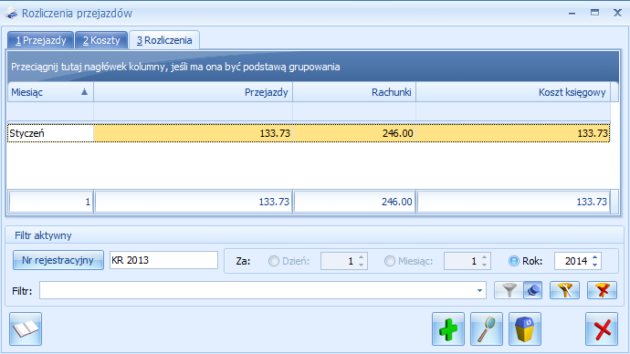Apply filter with funnel icon
This screenshot has height=354, width=630.
pos(509,290)
